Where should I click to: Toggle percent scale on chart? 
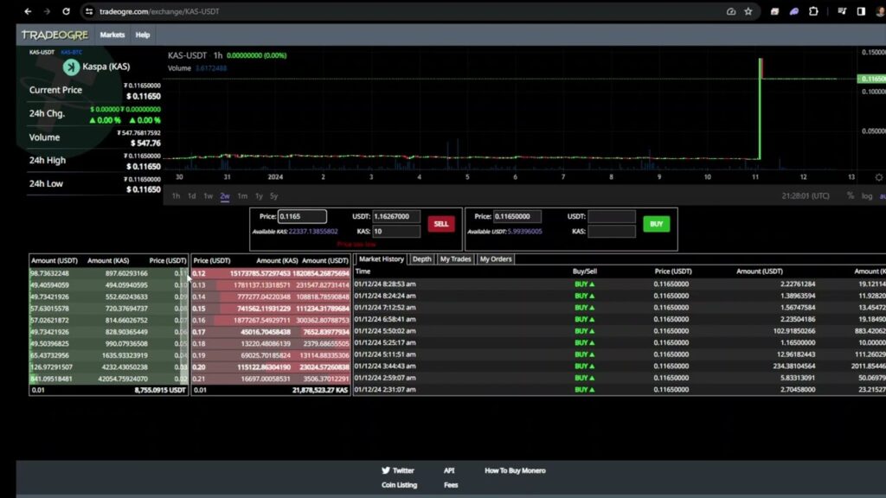(x=851, y=196)
